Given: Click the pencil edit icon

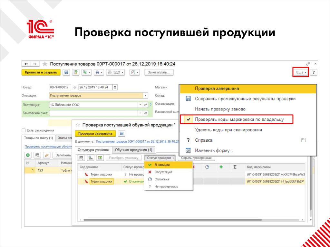Looking at the screenshot, I should [x=46, y=155].
